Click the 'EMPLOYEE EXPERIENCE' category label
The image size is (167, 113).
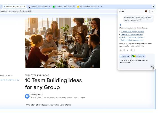tap(37, 75)
